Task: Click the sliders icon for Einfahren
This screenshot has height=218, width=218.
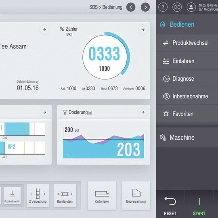Action: [x=166, y=61]
